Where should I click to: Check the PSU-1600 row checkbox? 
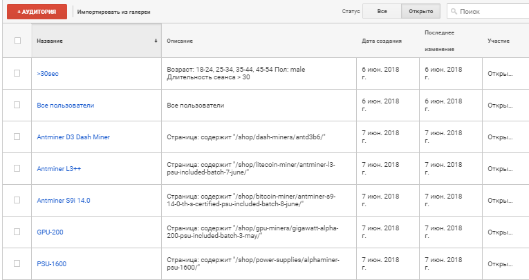(x=17, y=263)
